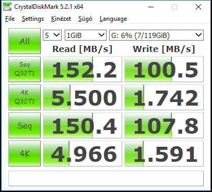Click the Seq Q32T1 read result 152.2
The width and height of the screenshot is (212, 192).
83,69
